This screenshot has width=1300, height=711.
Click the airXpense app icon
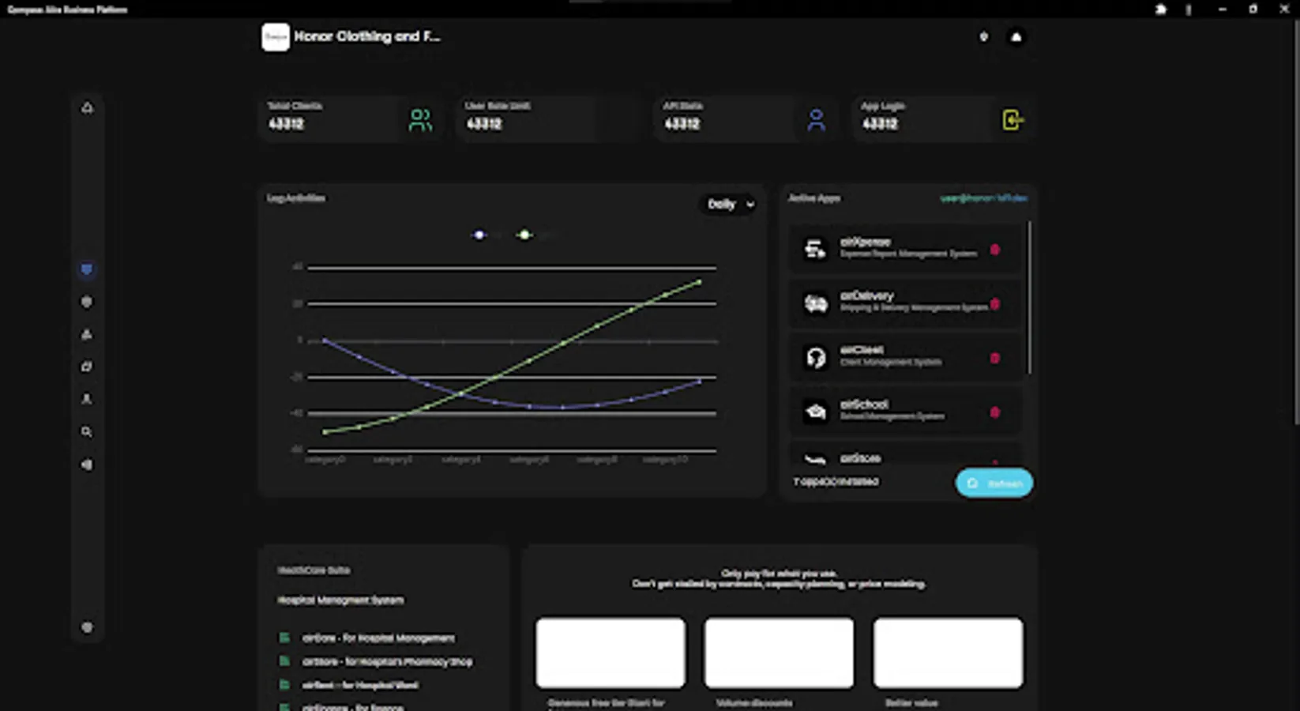coord(815,249)
